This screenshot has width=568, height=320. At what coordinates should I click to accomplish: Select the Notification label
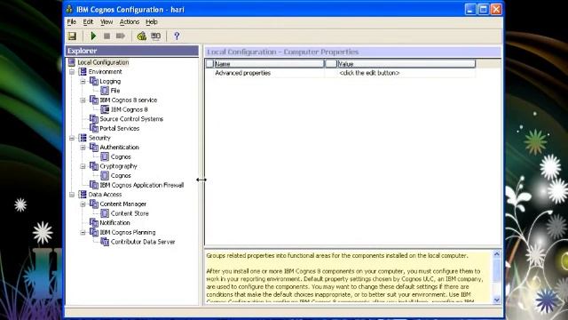pyautogui.click(x=114, y=223)
